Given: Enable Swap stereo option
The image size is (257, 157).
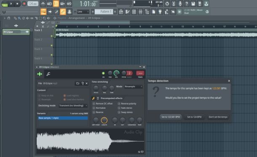Looking at the screenshot, I should (x=126, y=112).
